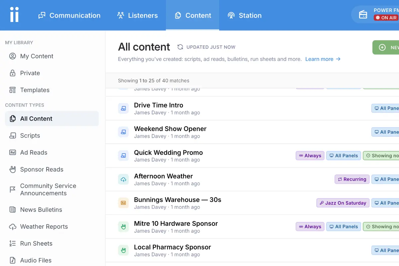Click the radio station icon
The width and height of the screenshot is (399, 266).
click(363, 15)
